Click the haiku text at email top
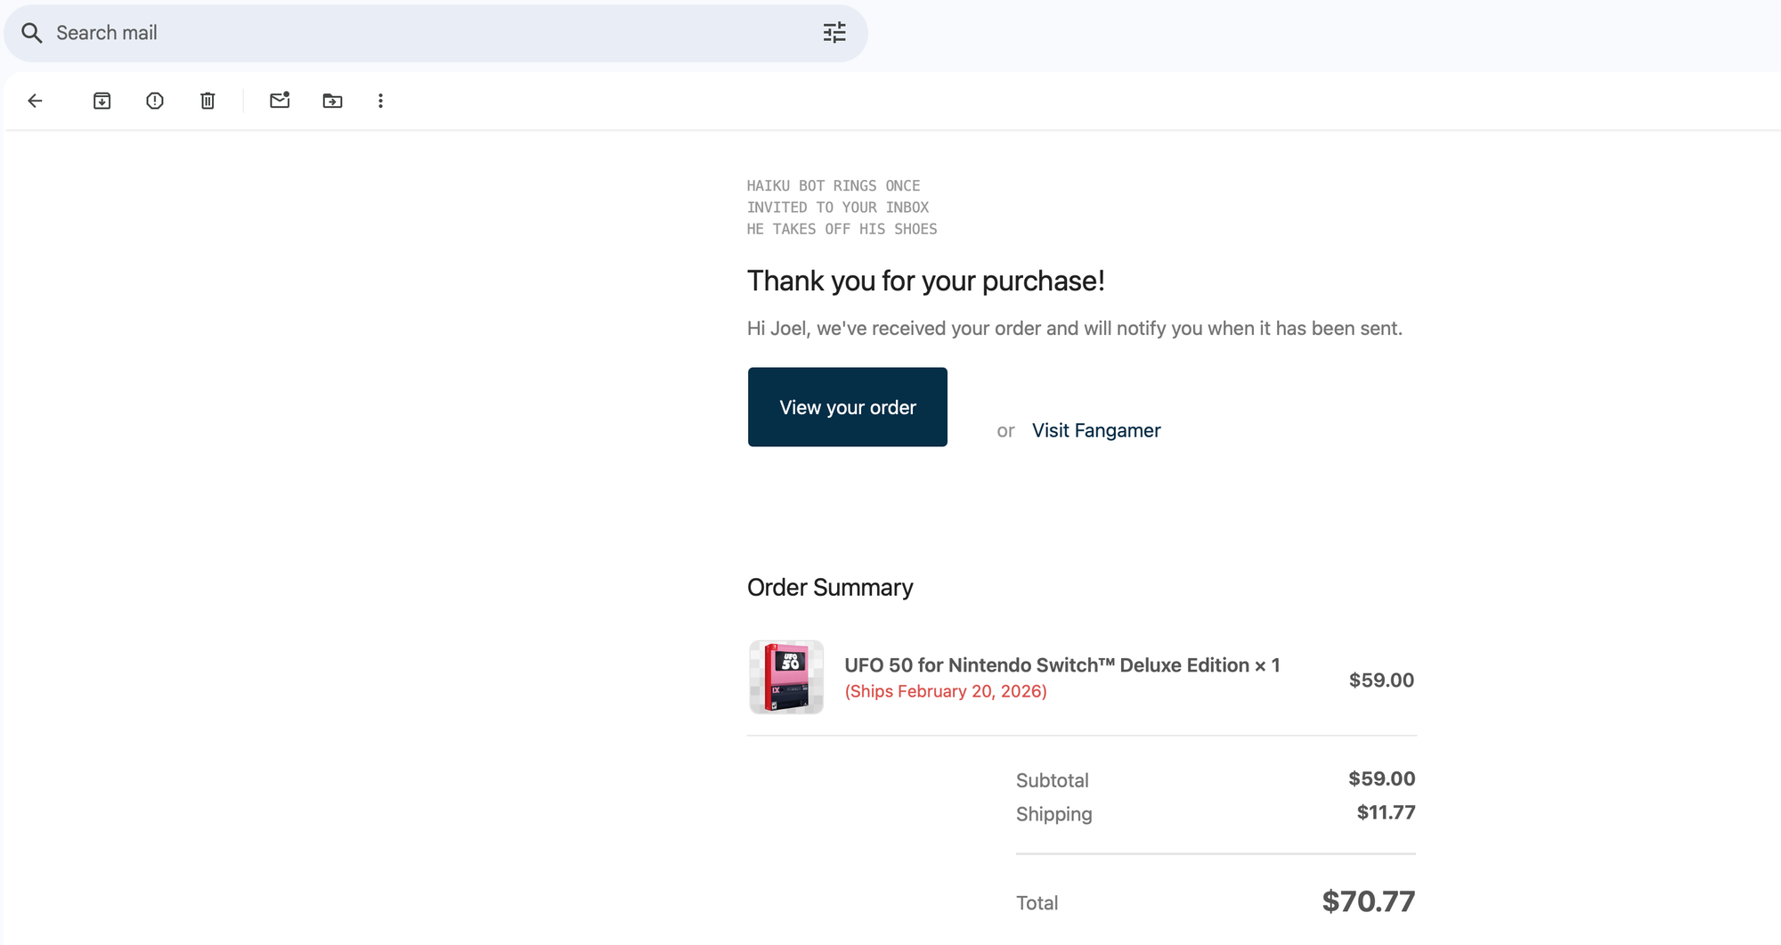This screenshot has height=945, width=1781. (x=842, y=208)
